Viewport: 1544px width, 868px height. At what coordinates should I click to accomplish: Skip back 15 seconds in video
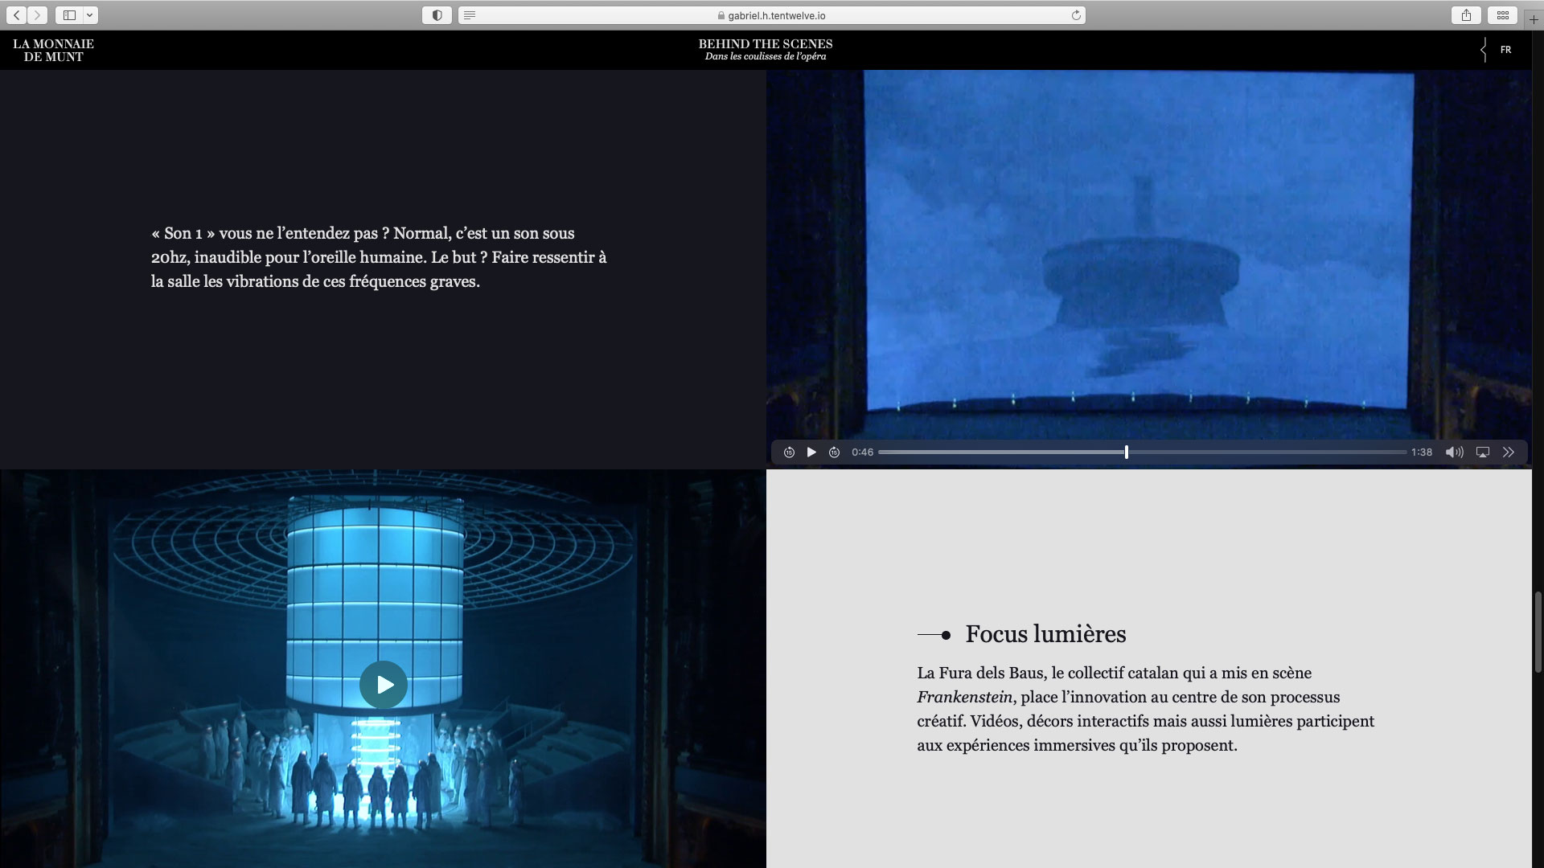[x=789, y=452]
